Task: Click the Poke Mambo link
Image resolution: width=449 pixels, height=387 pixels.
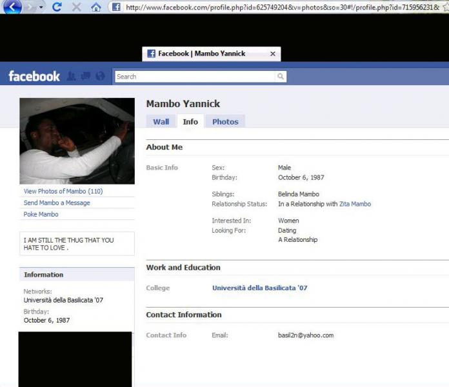Action: point(41,214)
